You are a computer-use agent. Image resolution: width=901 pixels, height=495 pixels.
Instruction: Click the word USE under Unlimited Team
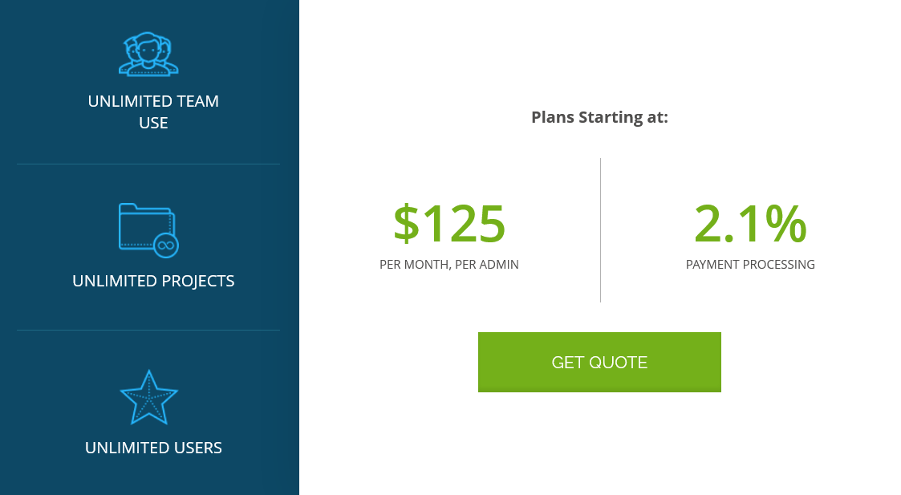[153, 123]
